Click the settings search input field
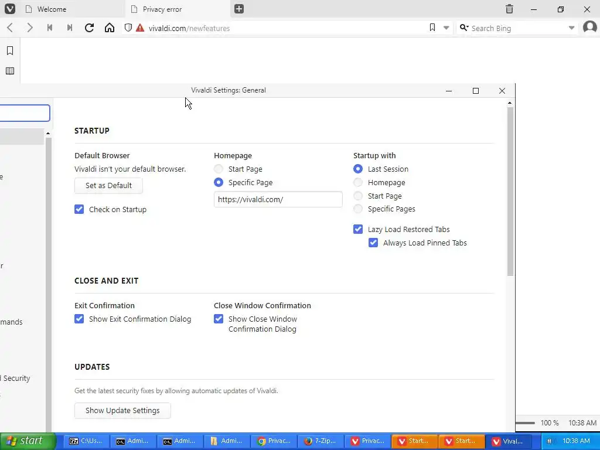The width and height of the screenshot is (600, 450). (25, 113)
